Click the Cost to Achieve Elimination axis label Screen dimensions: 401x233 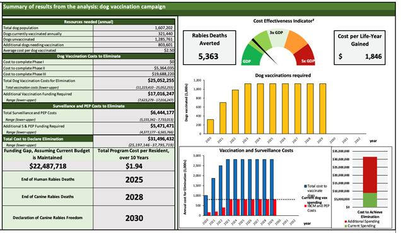(370, 214)
